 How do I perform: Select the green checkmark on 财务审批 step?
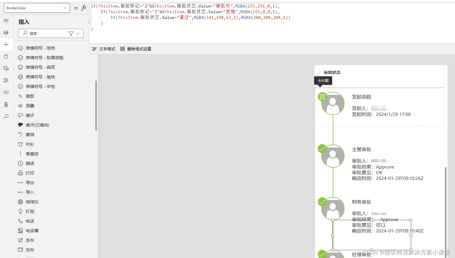tap(322, 202)
